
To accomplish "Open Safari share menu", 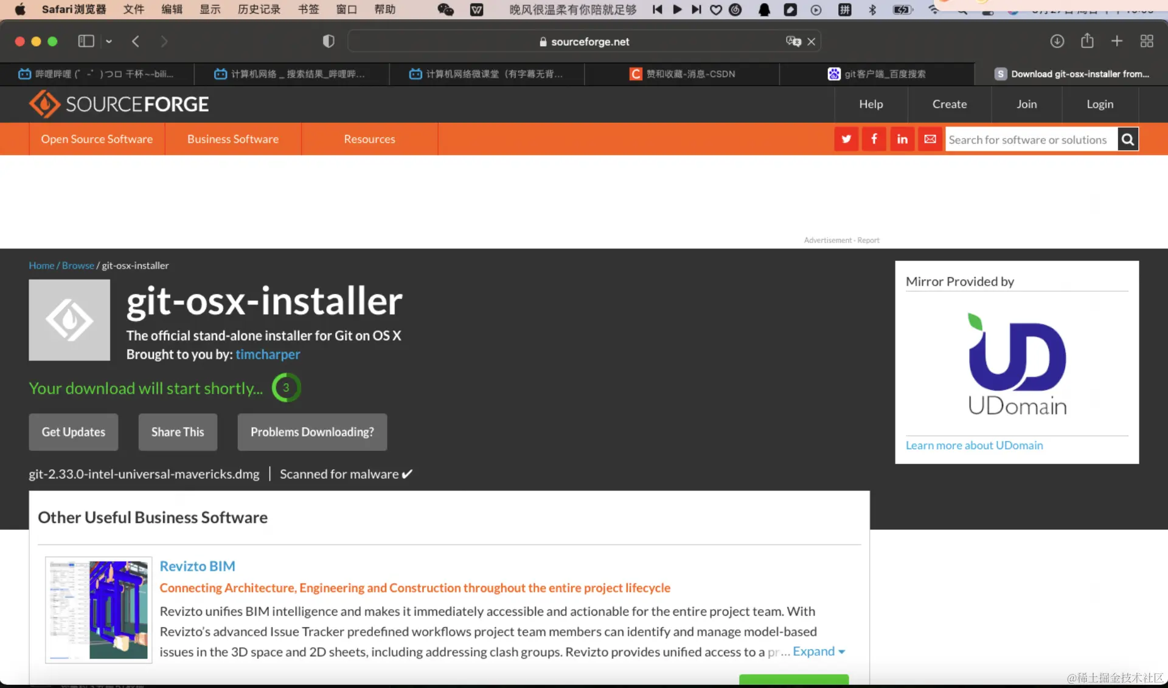I will [1087, 41].
